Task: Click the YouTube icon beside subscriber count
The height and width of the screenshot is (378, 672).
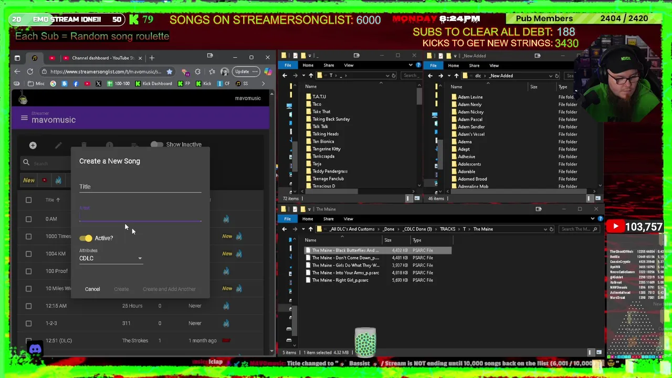Action: (x=616, y=227)
